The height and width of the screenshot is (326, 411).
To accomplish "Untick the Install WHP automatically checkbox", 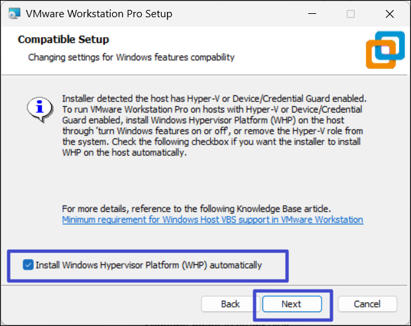I will pyautogui.click(x=28, y=265).
